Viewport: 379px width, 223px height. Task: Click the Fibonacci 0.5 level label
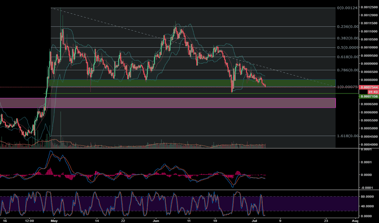pos(348,47)
